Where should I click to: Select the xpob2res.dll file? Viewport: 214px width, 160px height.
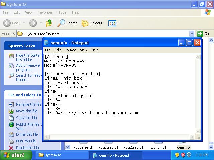click(83, 147)
